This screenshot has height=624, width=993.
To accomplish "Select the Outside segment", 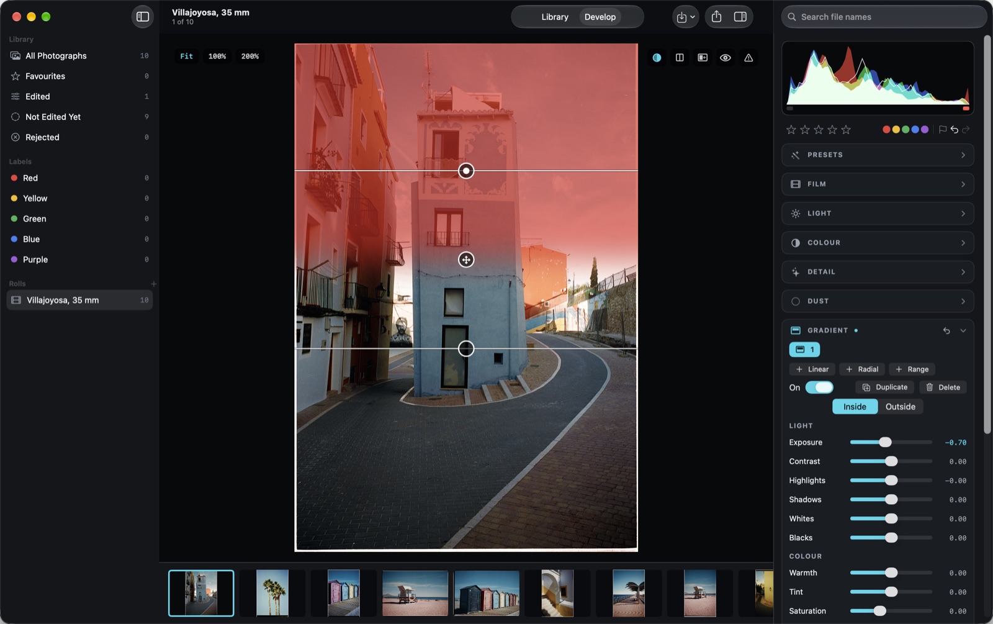I will click(x=901, y=407).
